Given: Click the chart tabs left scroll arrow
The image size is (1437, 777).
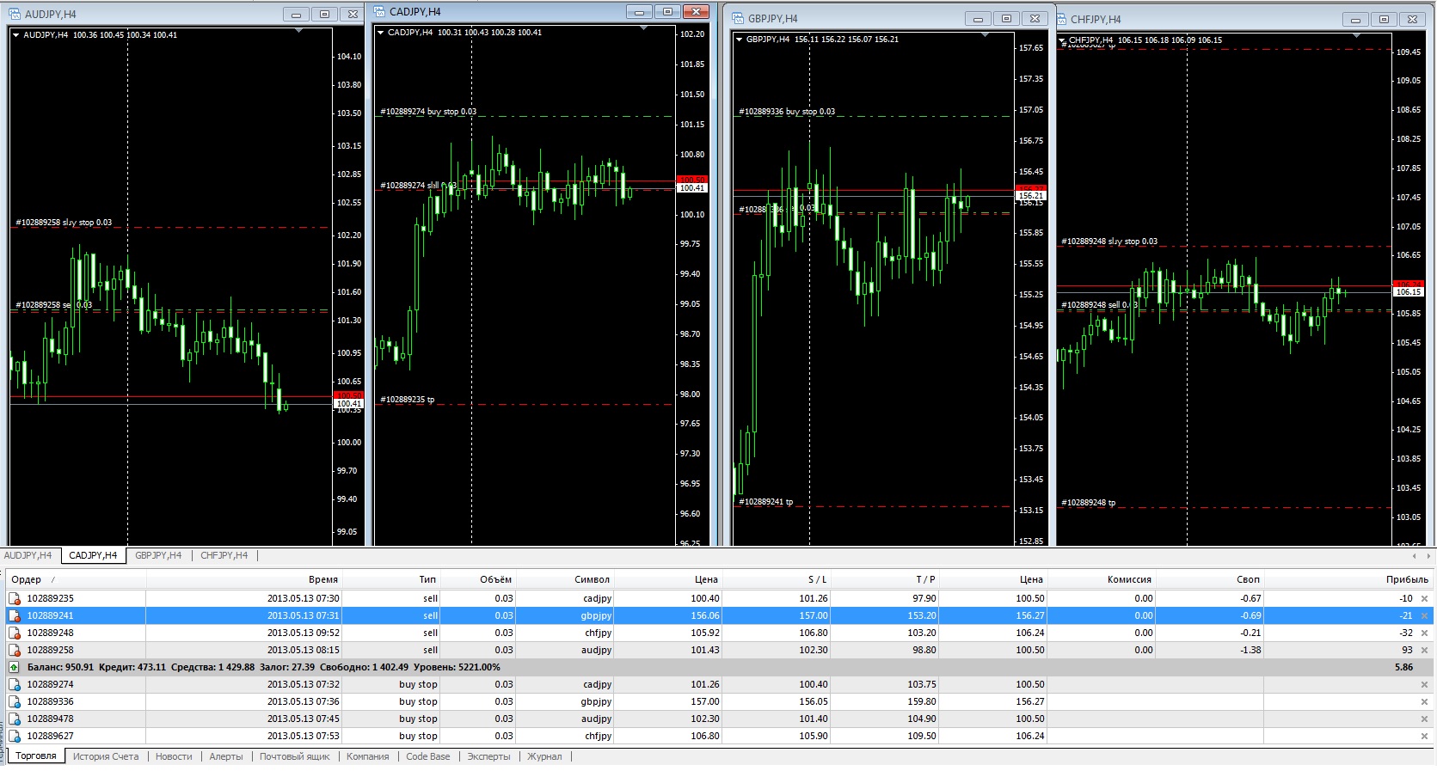Looking at the screenshot, I should 1416,556.
